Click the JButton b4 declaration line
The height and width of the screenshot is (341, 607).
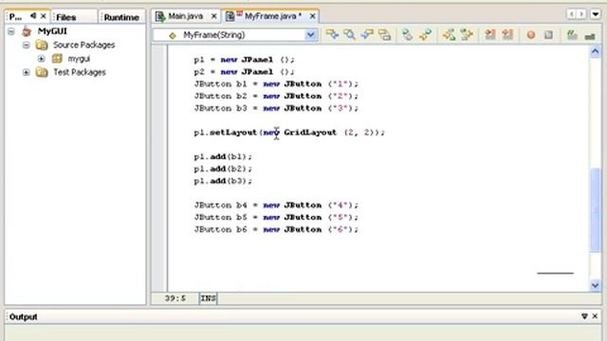point(276,205)
